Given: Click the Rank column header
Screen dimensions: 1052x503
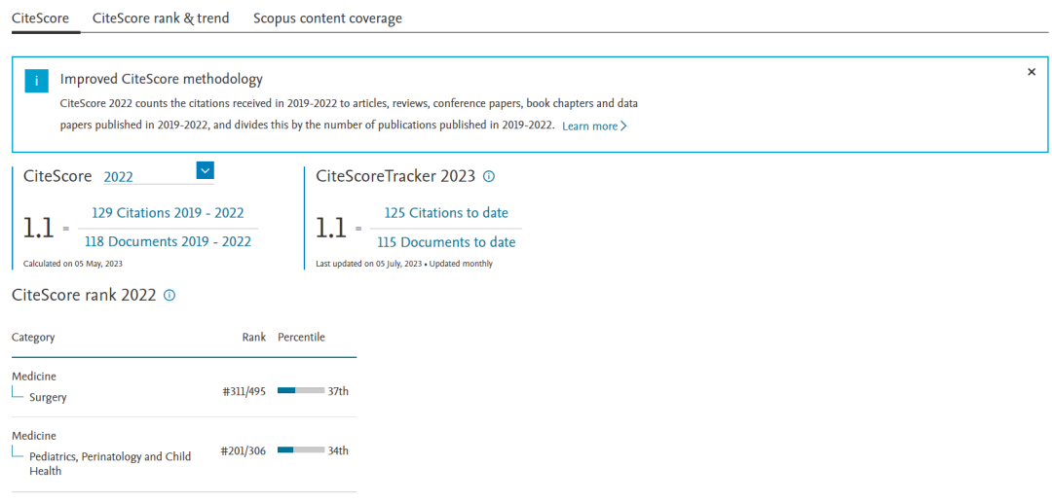Looking at the screenshot, I should pos(254,338).
